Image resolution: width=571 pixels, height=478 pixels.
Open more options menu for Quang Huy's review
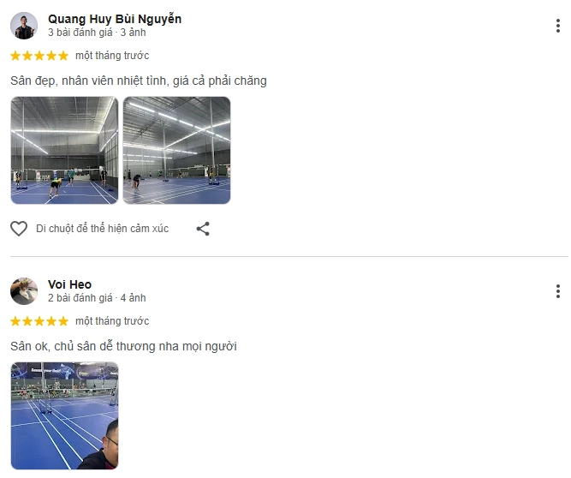click(558, 26)
